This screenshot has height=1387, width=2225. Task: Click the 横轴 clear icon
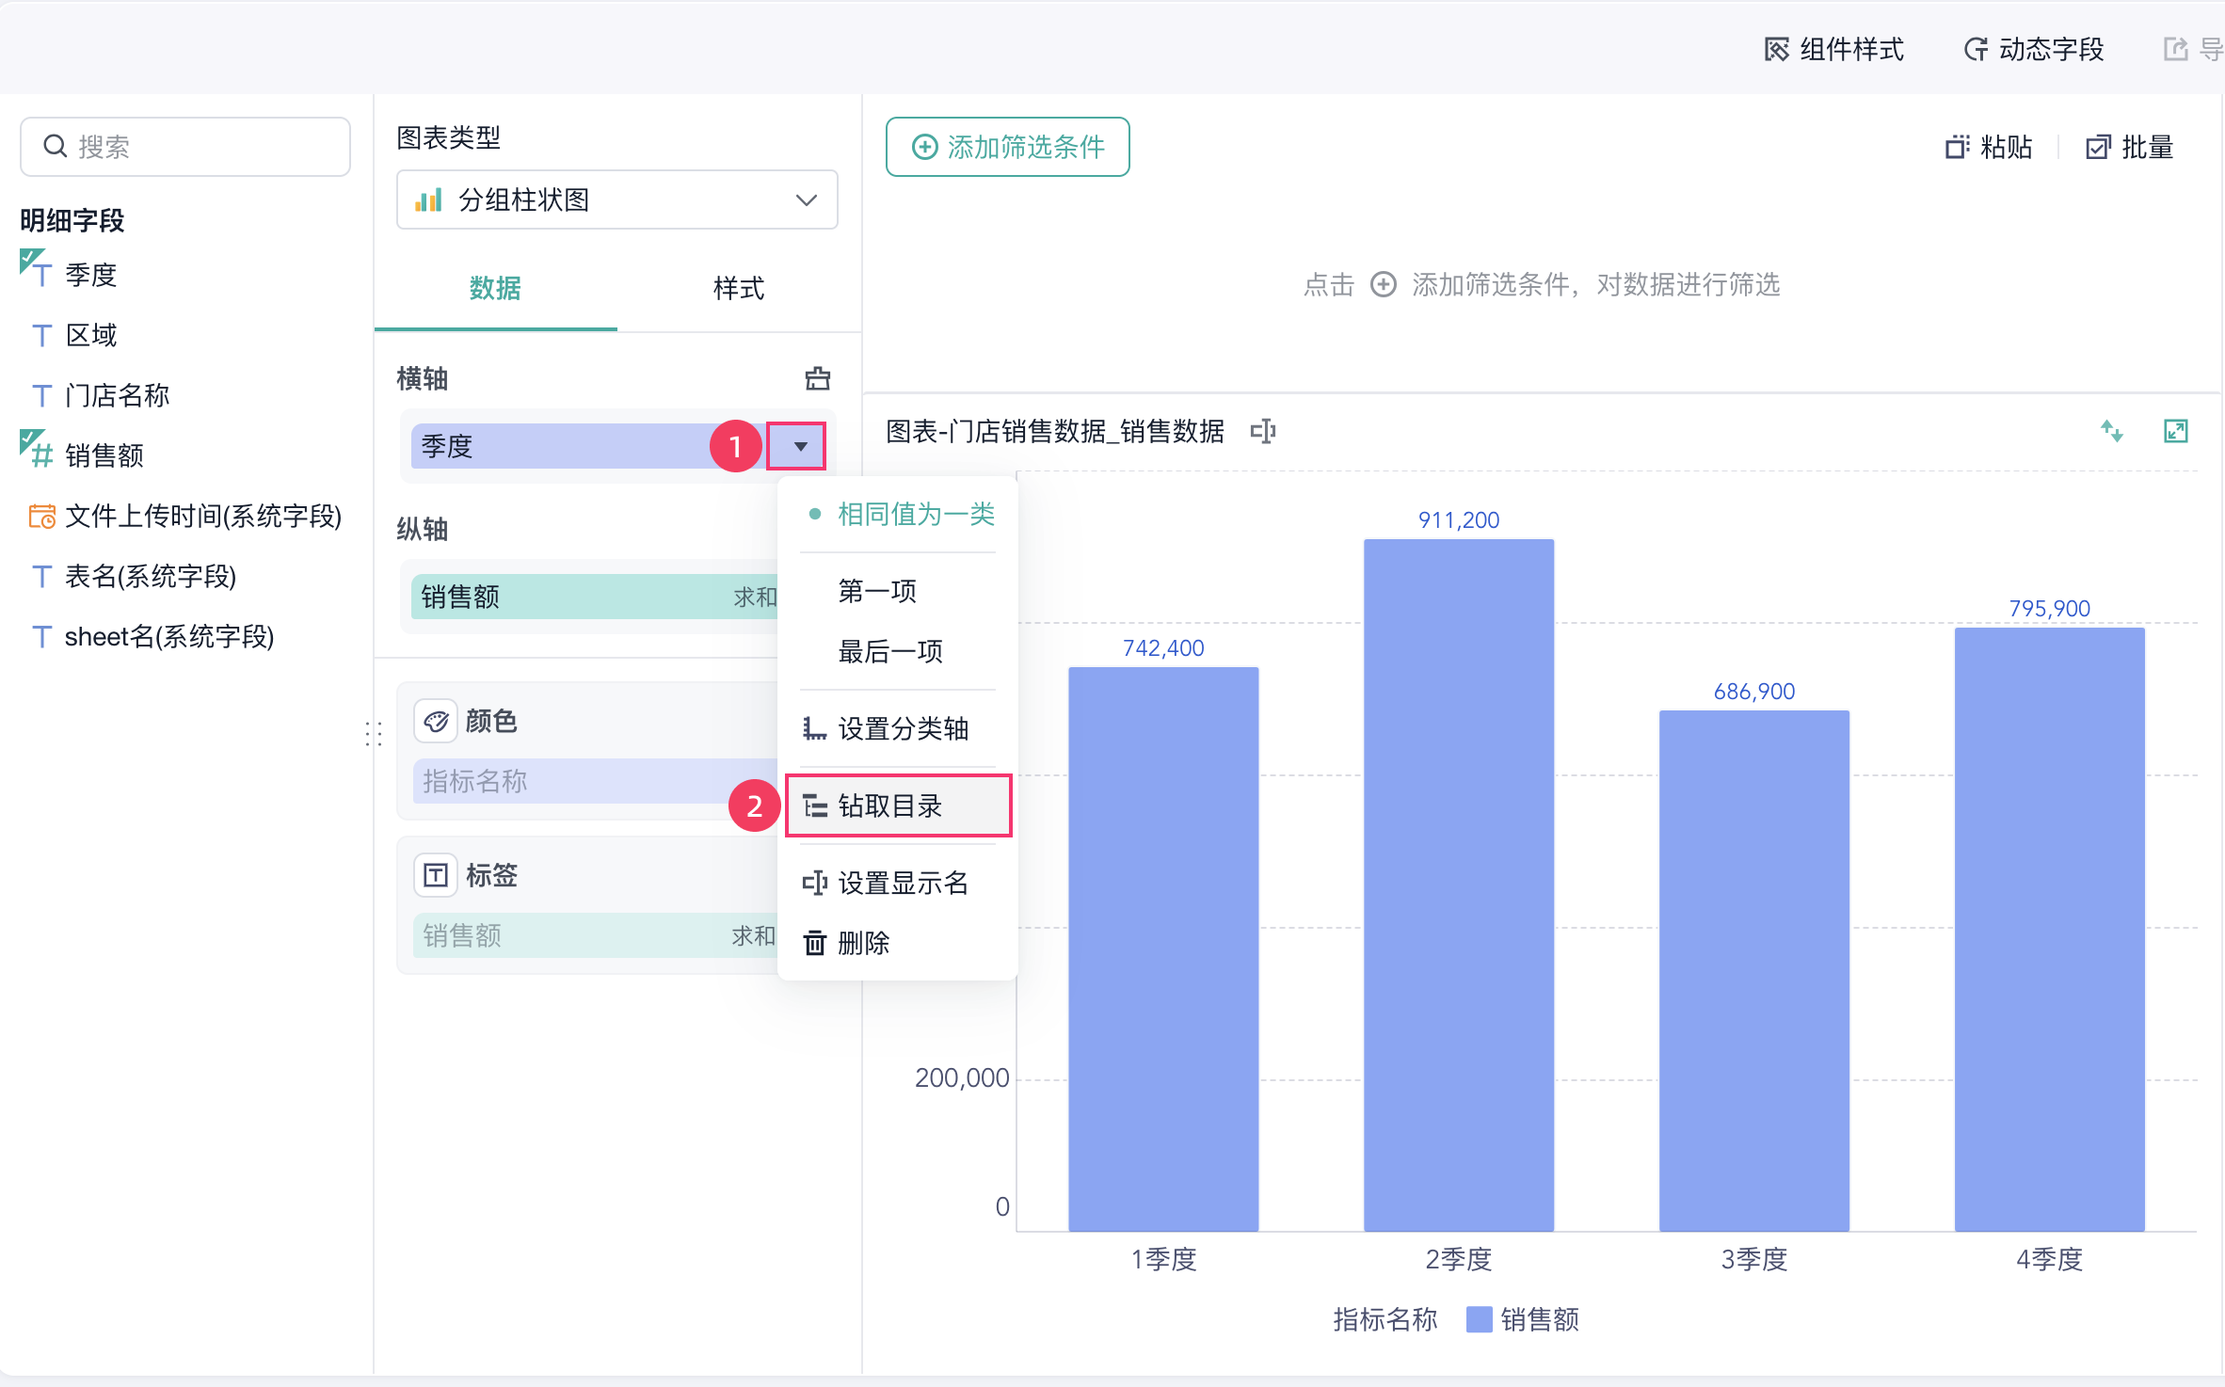tap(817, 378)
